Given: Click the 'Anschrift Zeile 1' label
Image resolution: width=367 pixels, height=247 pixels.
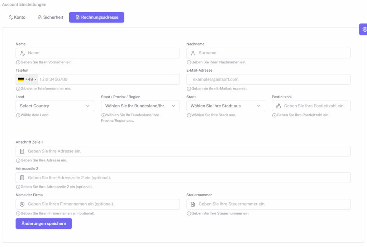Looking at the screenshot, I should 29,142.
